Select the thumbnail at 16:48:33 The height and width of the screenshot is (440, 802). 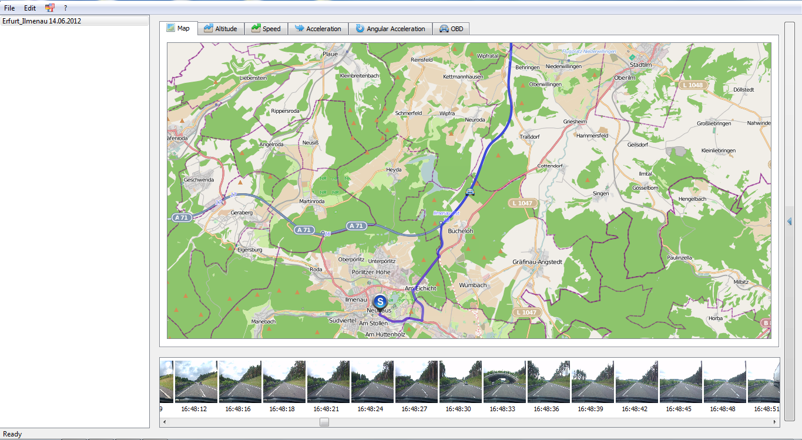pyautogui.click(x=505, y=381)
